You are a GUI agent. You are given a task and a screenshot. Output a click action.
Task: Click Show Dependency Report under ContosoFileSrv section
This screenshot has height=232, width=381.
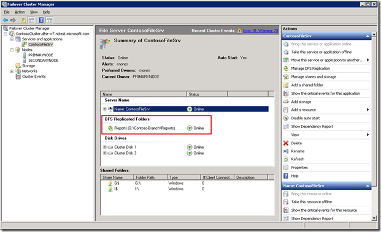pos(312,127)
